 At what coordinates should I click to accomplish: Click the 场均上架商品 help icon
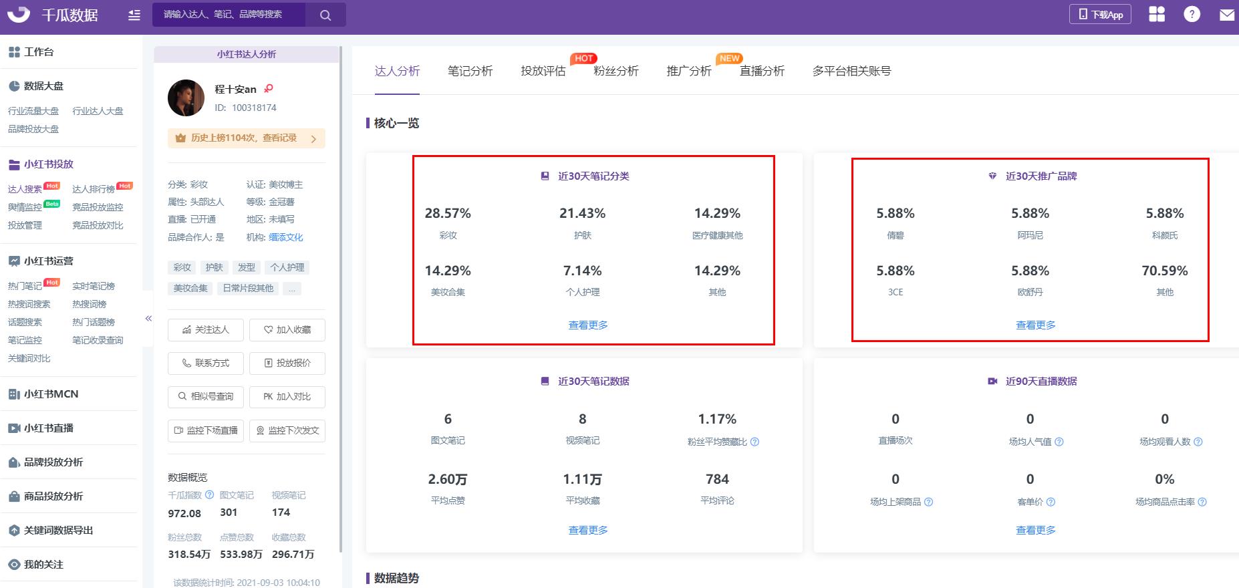(928, 502)
